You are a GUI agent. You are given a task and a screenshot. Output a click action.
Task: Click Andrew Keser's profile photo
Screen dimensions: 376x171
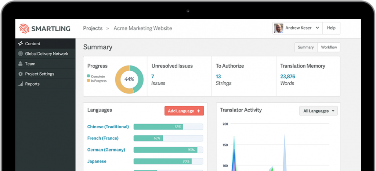(x=278, y=28)
